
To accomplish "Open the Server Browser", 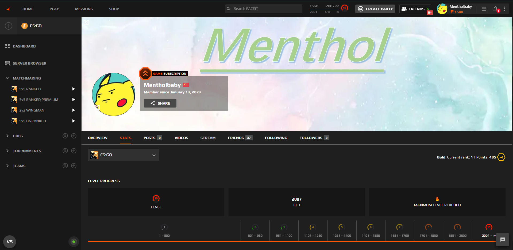I will [29, 63].
